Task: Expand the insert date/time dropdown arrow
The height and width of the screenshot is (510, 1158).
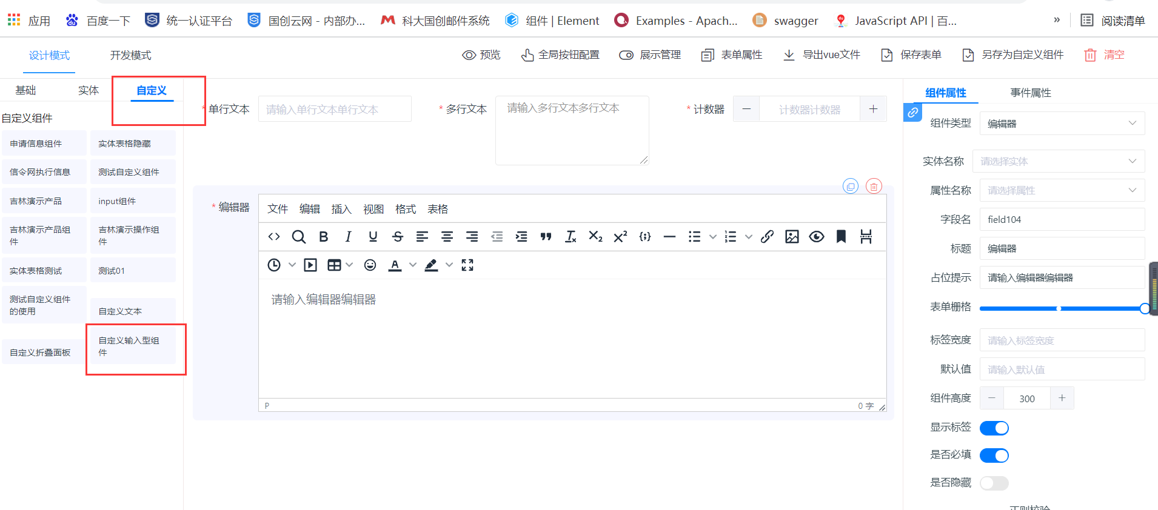Action: (292, 265)
